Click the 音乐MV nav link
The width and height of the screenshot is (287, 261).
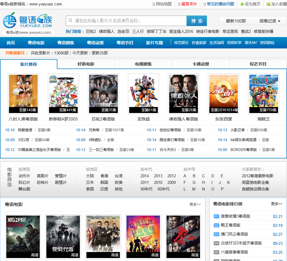tap(251, 43)
